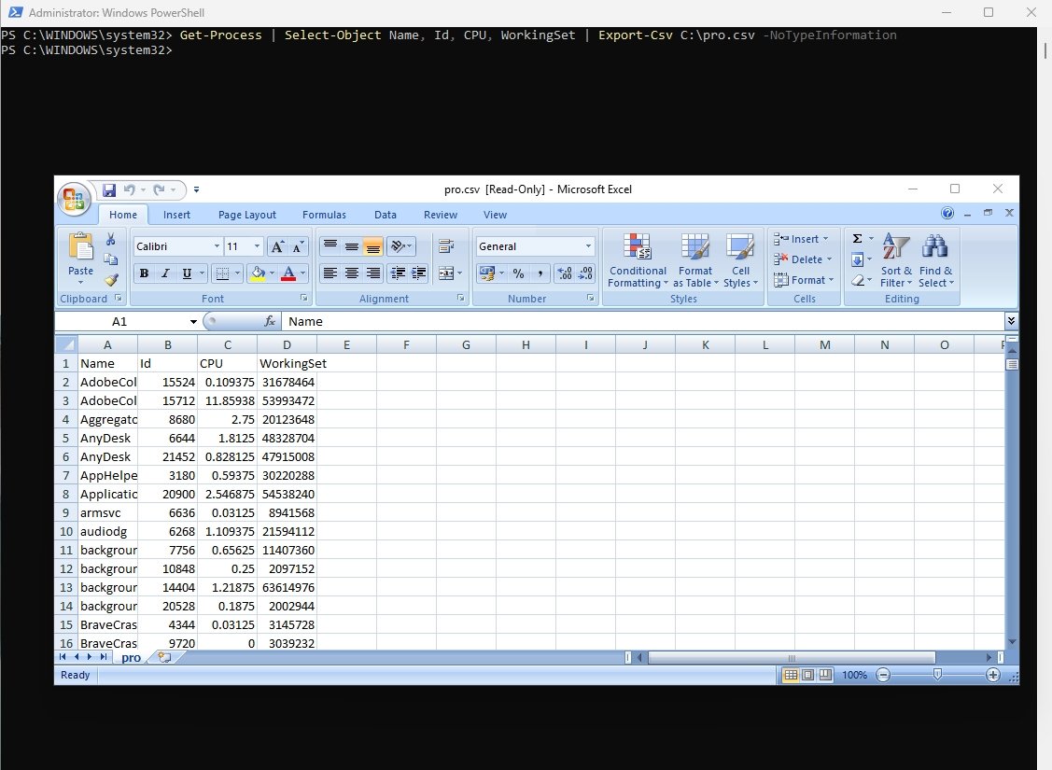Click Increase Decimal icon

click(x=565, y=273)
